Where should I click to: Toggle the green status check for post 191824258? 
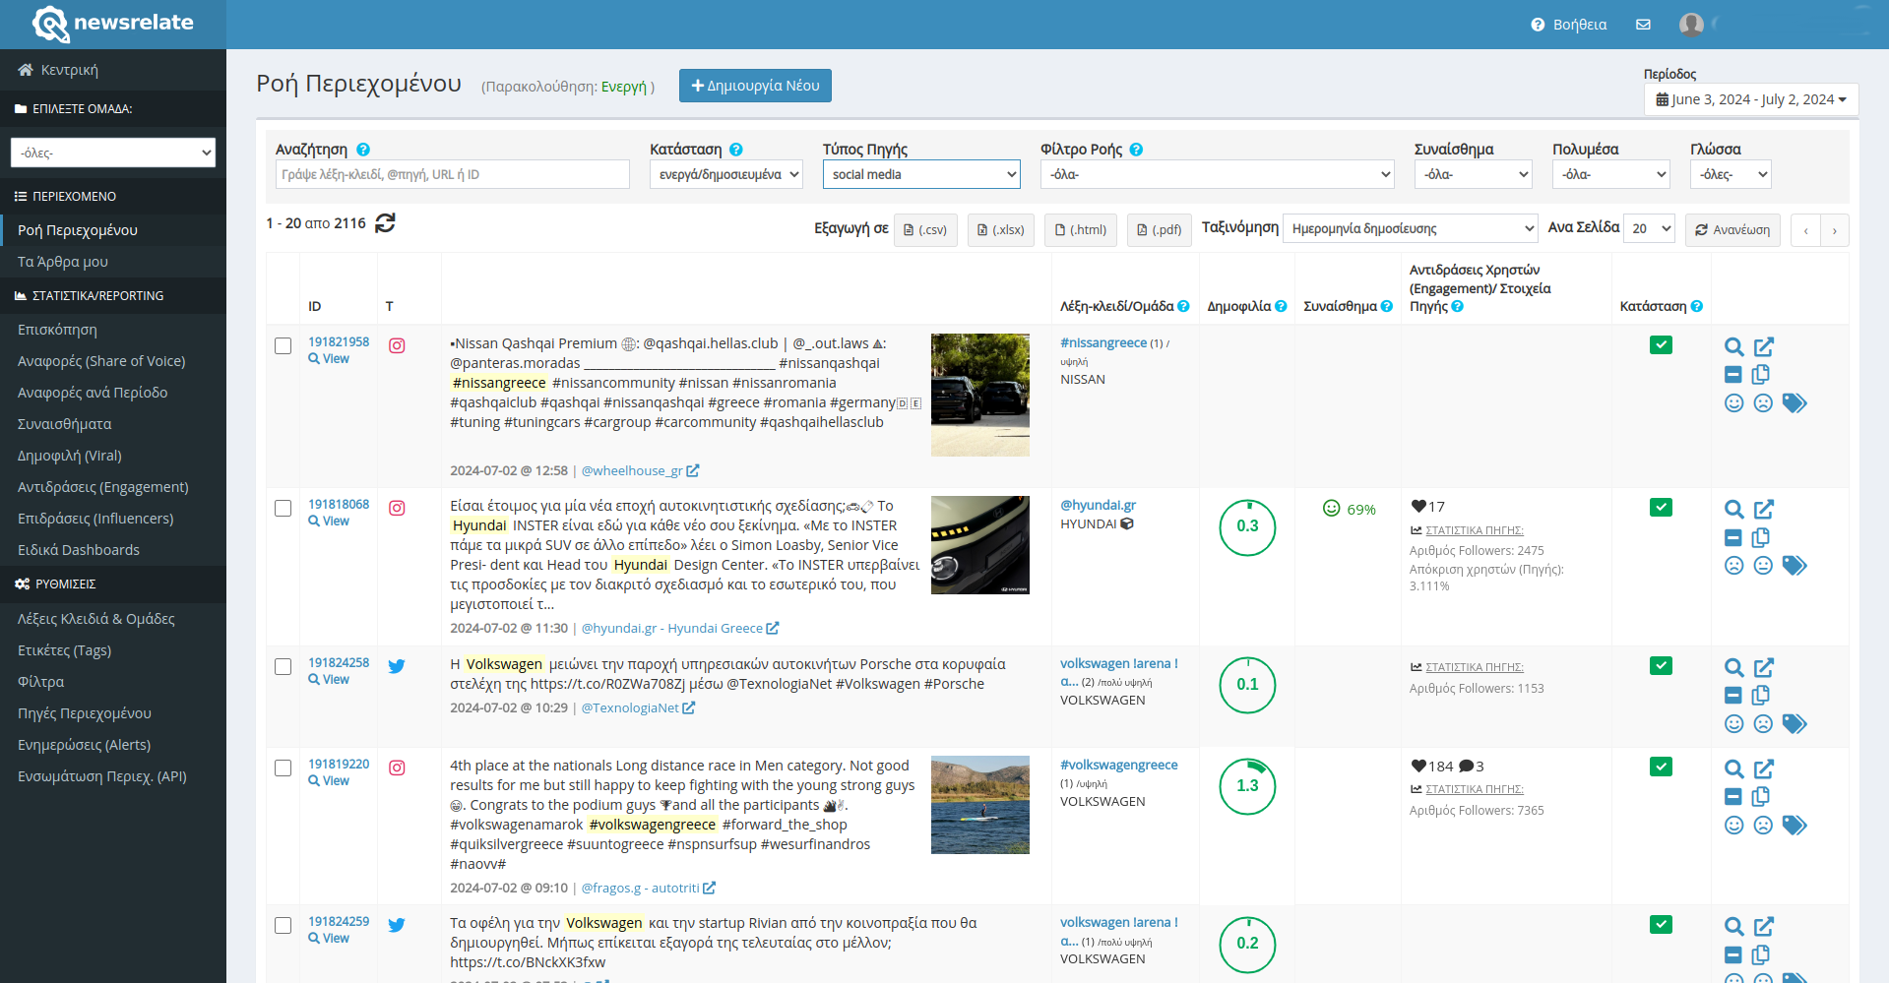click(x=1661, y=665)
